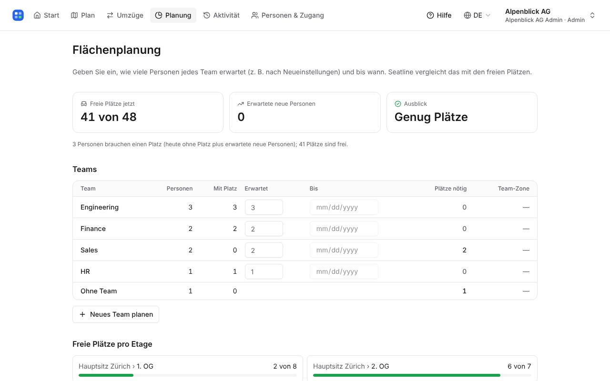Select the Planung tab
610x381 pixels.
click(x=173, y=15)
